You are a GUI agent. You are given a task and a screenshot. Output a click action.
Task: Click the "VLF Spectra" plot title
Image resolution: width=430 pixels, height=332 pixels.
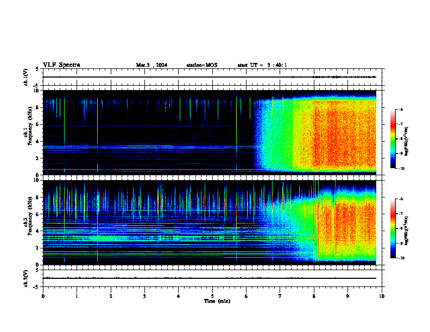coord(61,65)
